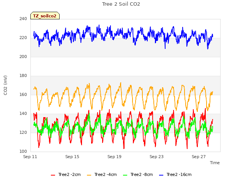Screen dimensions: 243x182
Task: Click the orange Tree2 -4cm legend swatch
Action: 89,175
